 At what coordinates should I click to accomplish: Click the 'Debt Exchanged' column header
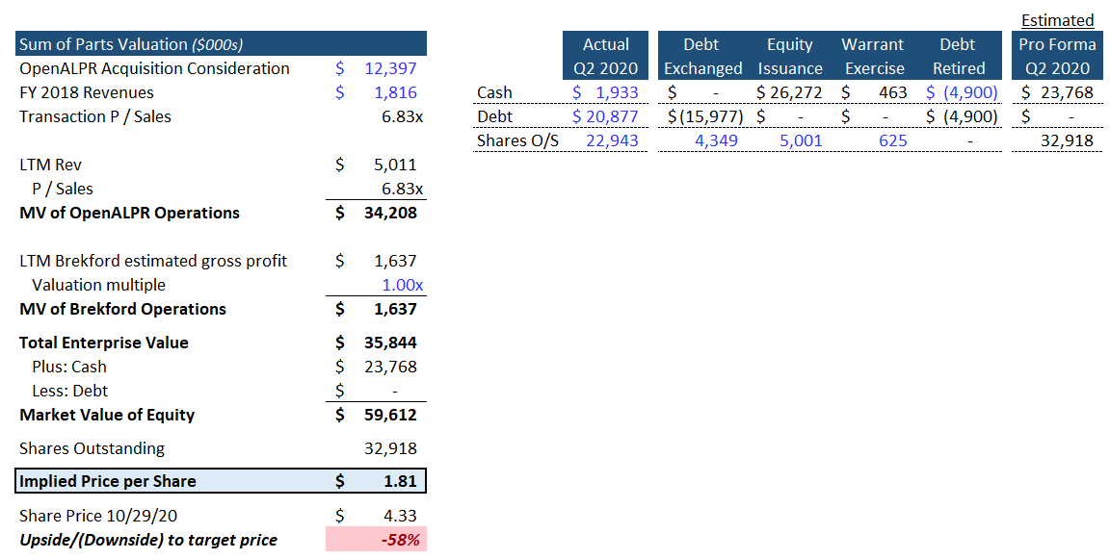point(701,56)
